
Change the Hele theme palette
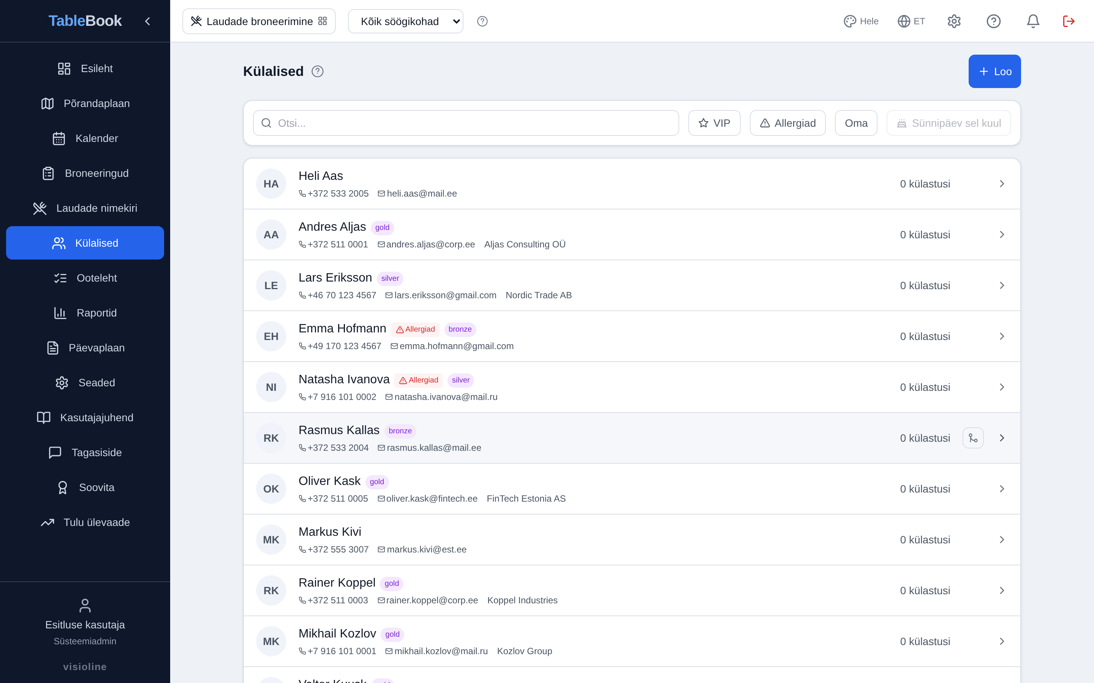[x=861, y=21]
